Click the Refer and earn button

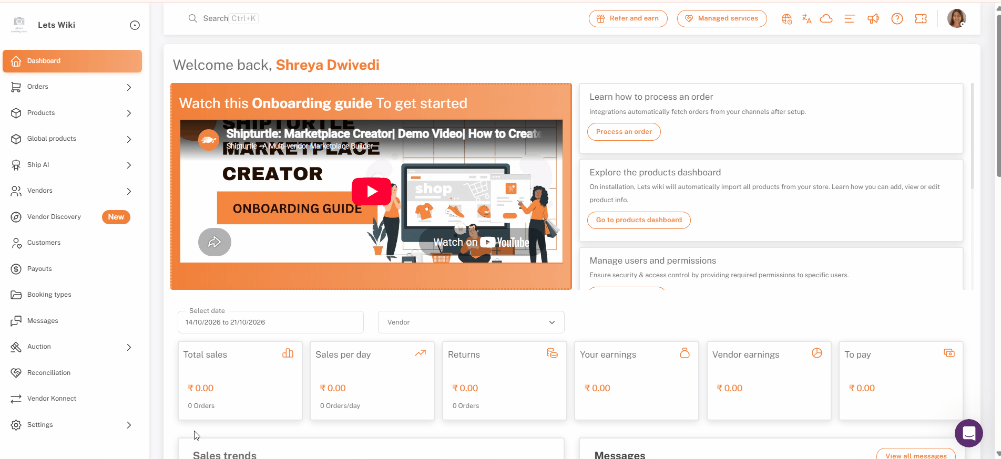point(628,18)
